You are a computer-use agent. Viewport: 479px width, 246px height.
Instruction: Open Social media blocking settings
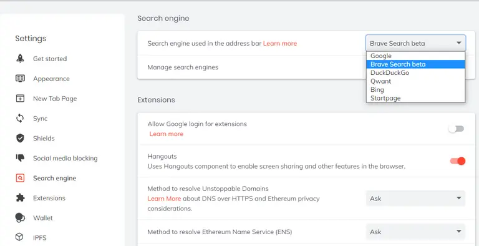65,158
